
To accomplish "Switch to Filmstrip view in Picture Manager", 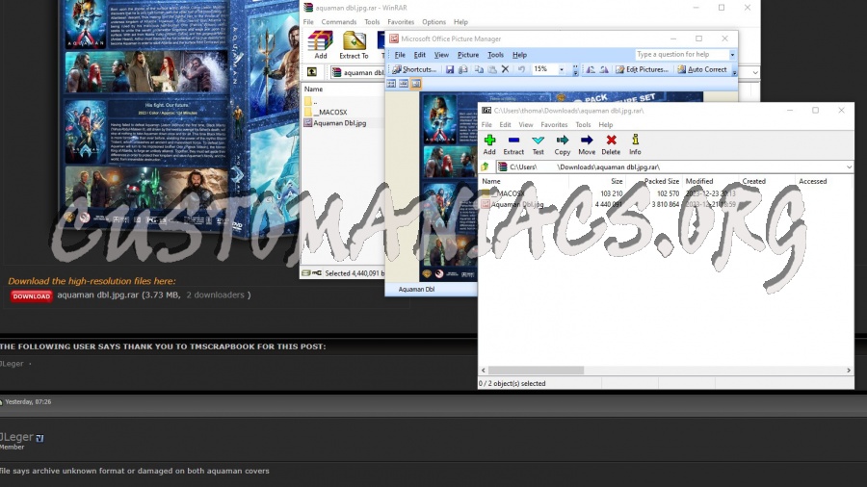I will click(404, 84).
